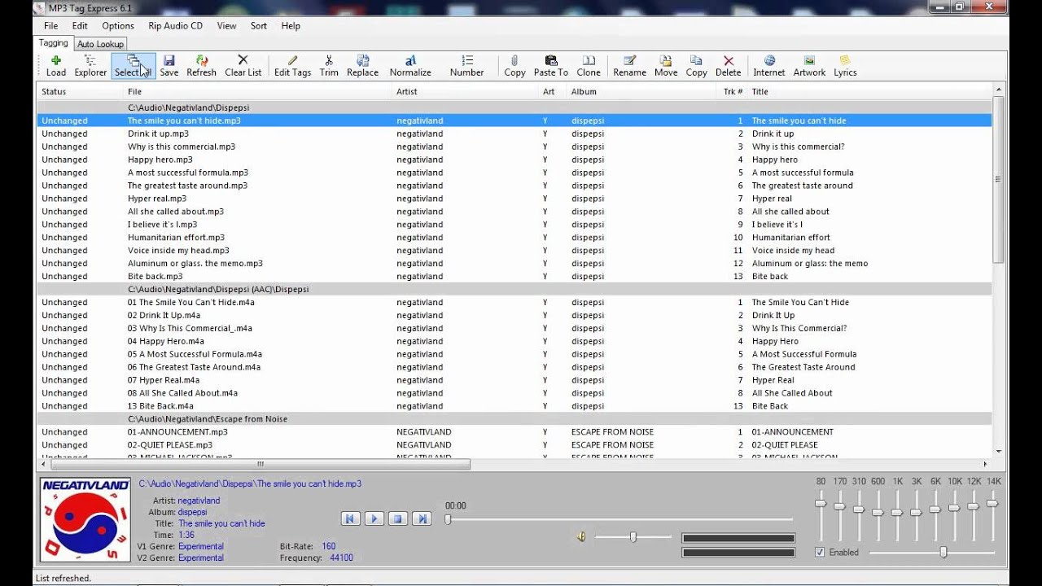Image resolution: width=1042 pixels, height=586 pixels.
Task: Toggle the equalizer Enabled checkbox
Action: (820, 552)
